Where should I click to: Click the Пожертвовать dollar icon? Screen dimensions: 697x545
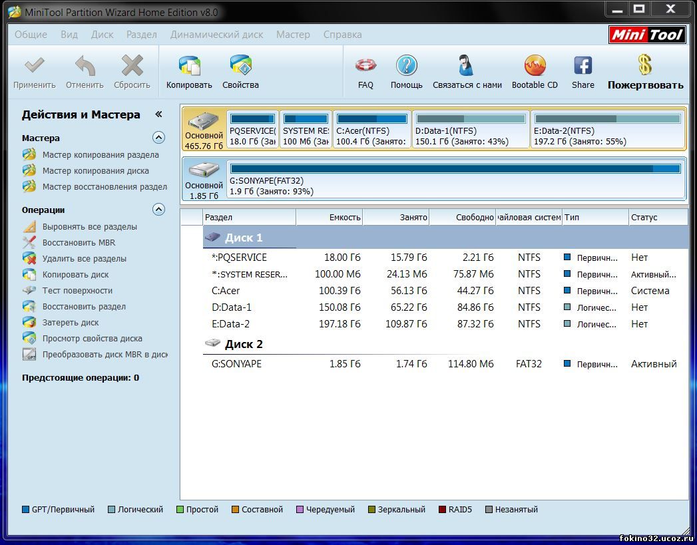click(645, 65)
